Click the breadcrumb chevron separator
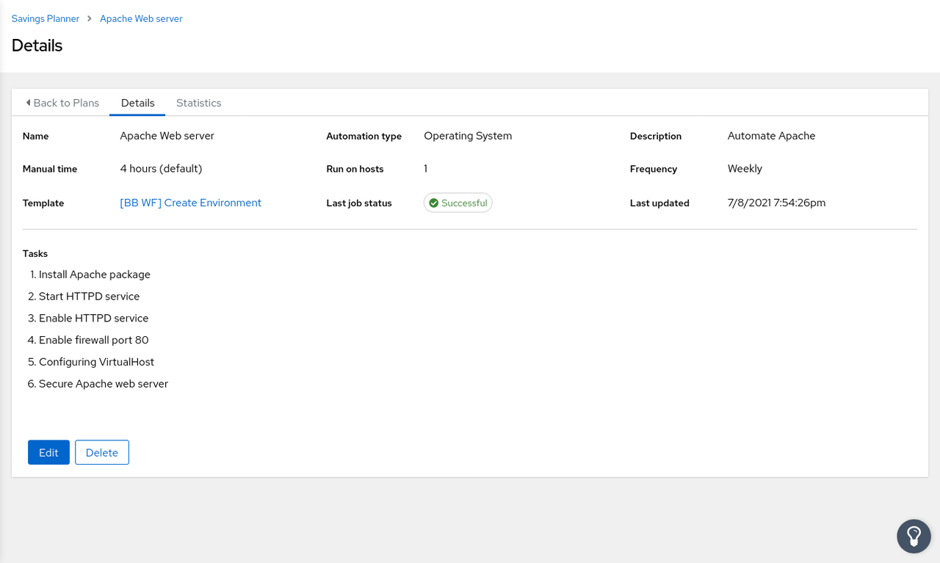 (x=90, y=19)
